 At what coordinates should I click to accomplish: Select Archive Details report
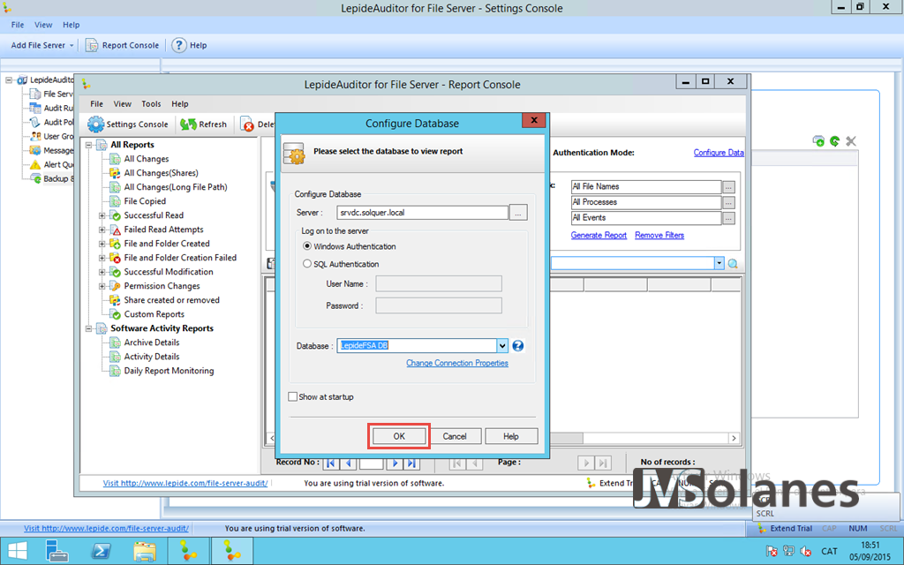click(x=152, y=343)
